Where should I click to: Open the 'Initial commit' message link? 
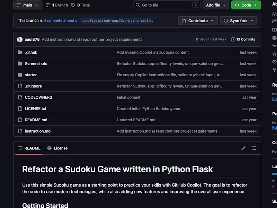click(x=128, y=97)
